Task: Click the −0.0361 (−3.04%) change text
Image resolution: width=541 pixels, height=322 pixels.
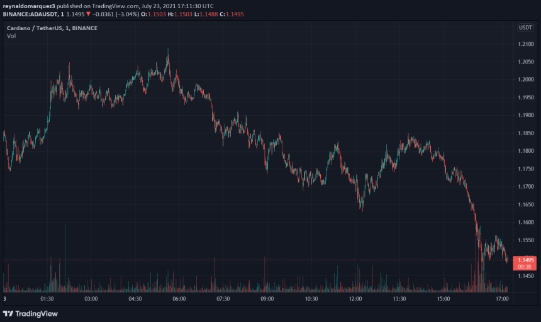Action: (x=116, y=14)
